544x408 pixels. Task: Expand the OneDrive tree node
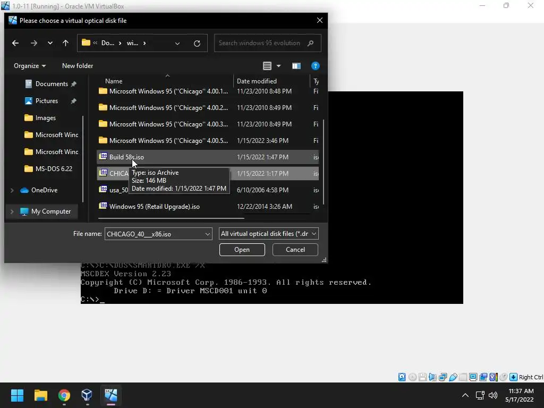click(12, 190)
